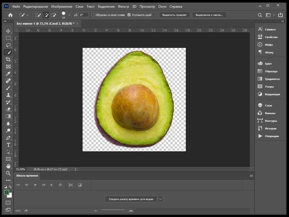Toggle Quick Mask mode icon

[x=8, y=203]
